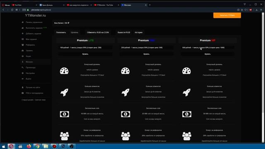265x149 pixels.
Task: Click the dollar icon for Магазин
Action: click(23, 62)
